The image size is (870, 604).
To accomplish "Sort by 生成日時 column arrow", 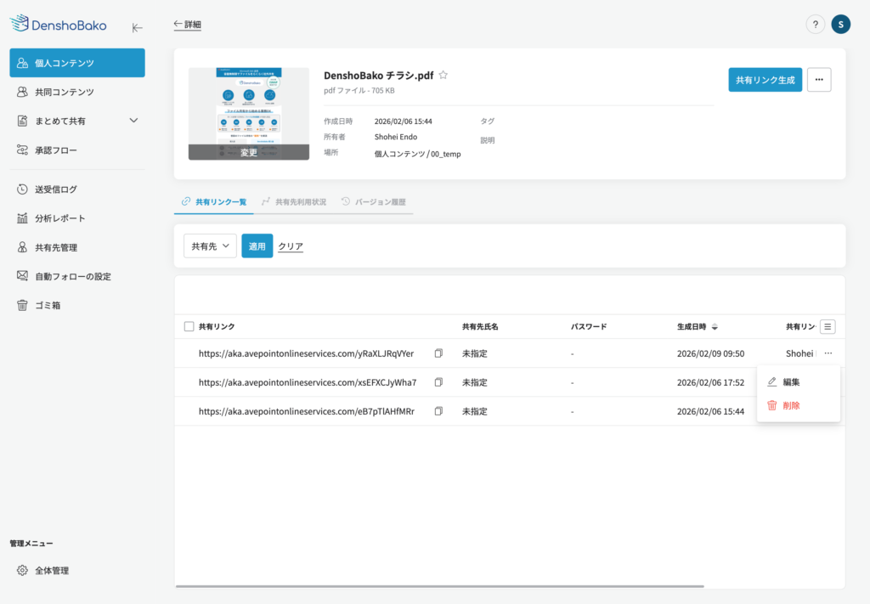I will pos(715,327).
